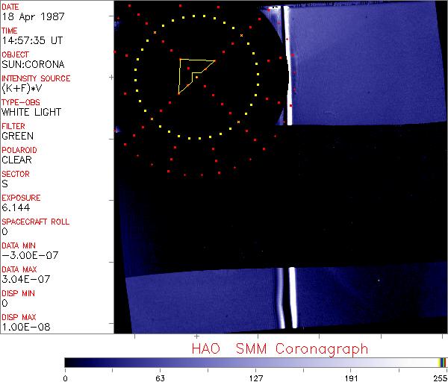The image size is (448, 382).
Task: Select the GREEN filter value
Action: [x=17, y=136]
